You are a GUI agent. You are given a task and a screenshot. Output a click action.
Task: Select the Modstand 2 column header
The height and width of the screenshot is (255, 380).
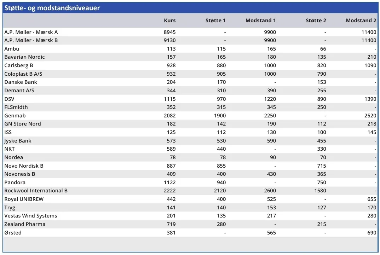coord(361,21)
